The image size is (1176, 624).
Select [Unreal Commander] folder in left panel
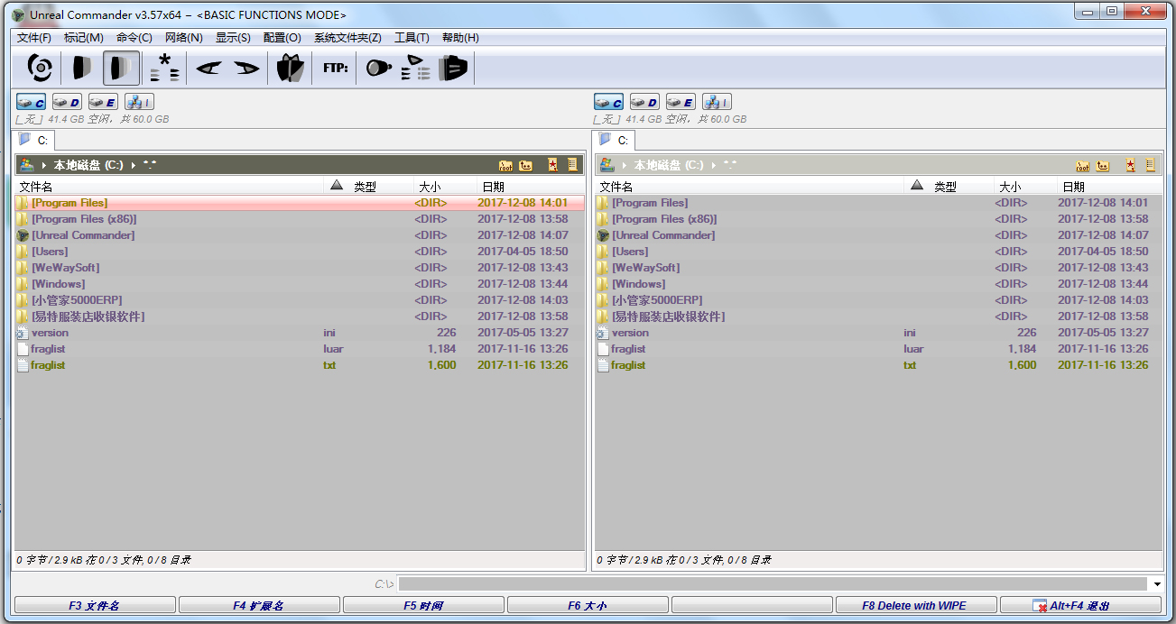tap(300, 235)
